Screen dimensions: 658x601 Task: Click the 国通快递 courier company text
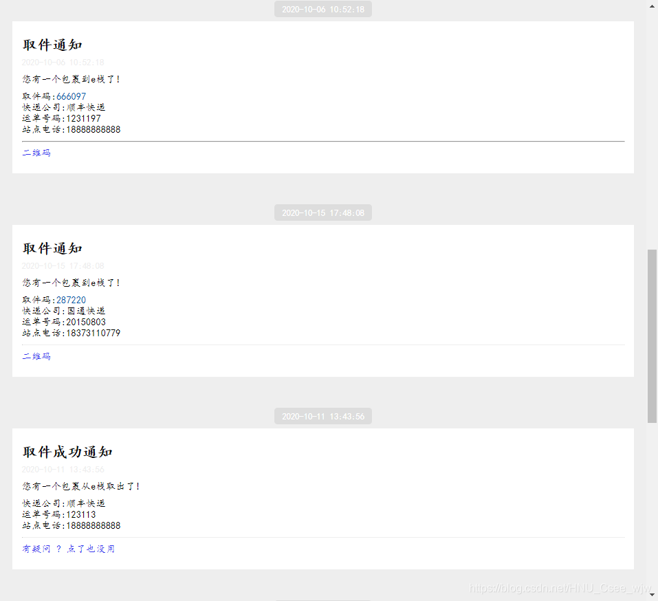point(86,311)
